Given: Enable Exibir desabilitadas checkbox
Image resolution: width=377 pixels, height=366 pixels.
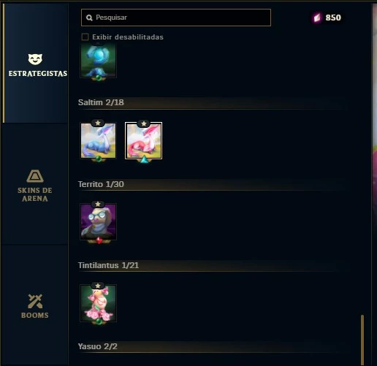Looking at the screenshot, I should point(85,37).
